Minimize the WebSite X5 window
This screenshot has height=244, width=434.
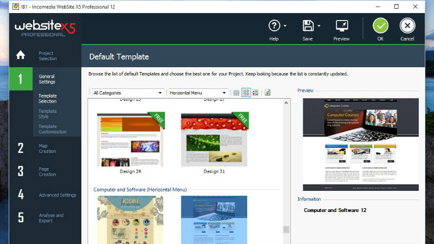378,7
